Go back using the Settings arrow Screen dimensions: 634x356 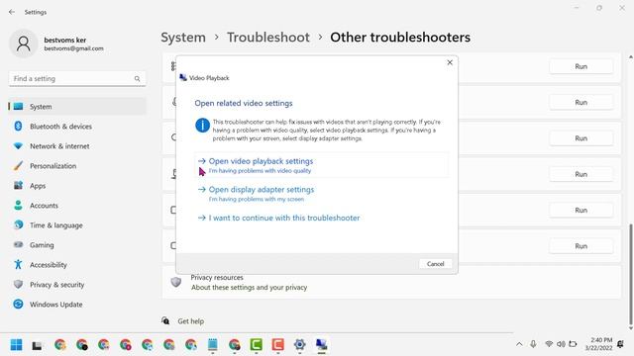12,12
